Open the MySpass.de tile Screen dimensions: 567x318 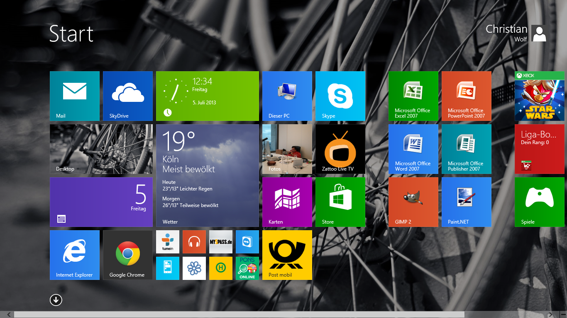[x=221, y=242]
